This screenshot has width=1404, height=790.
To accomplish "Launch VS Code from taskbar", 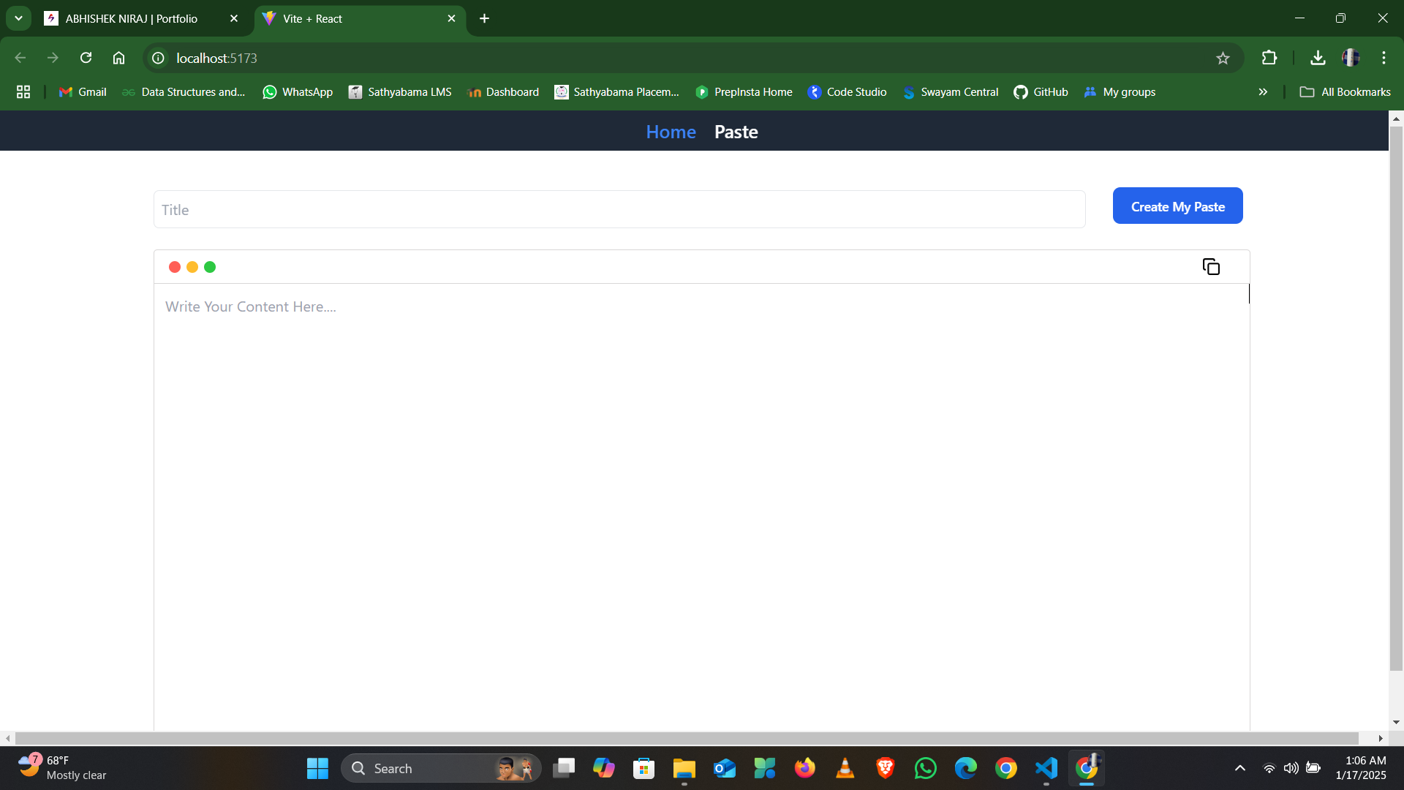I will 1046,768.
